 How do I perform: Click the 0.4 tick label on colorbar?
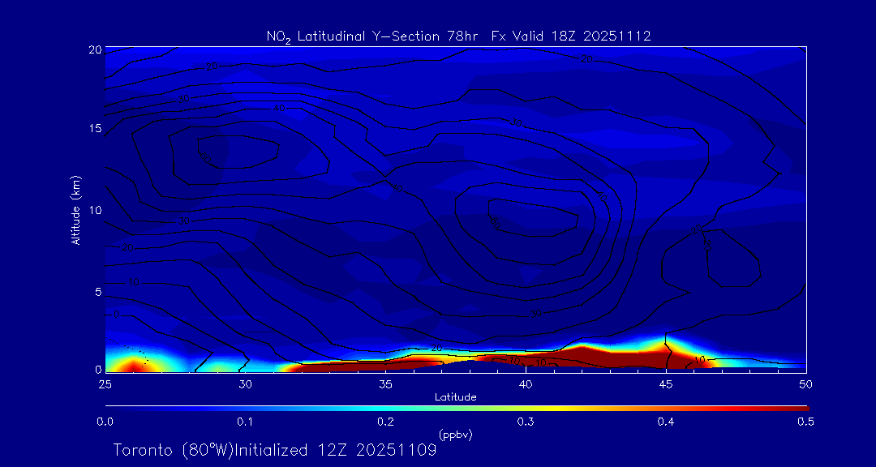point(666,422)
